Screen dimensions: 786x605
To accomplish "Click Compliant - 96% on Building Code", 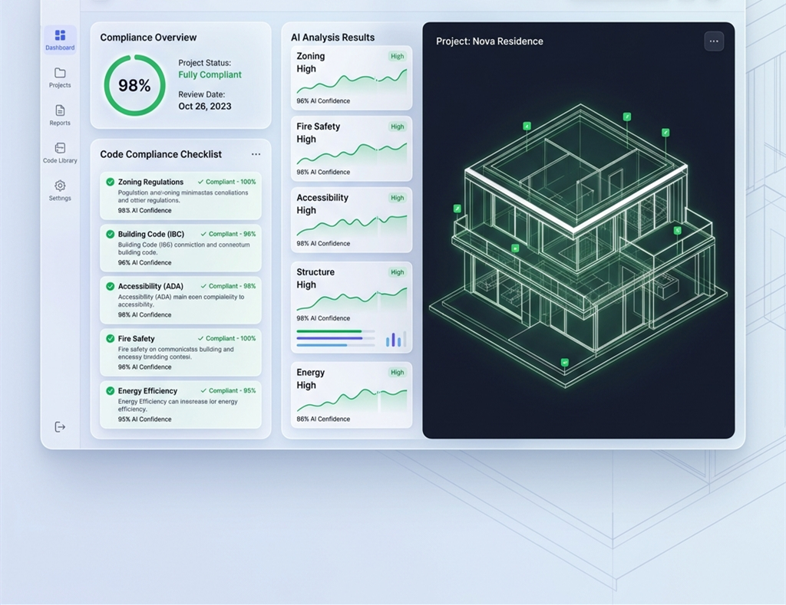I will click(228, 234).
